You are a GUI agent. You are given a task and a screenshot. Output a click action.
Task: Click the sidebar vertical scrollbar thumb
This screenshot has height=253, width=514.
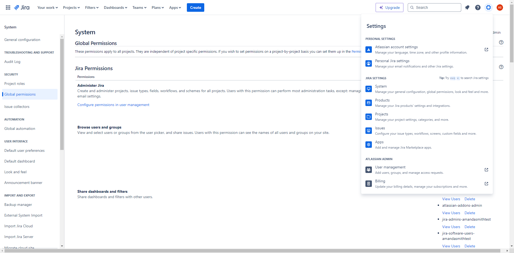click(62, 94)
